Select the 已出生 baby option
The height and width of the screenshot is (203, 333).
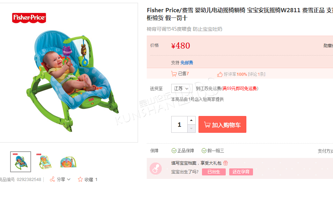(x=213, y=172)
